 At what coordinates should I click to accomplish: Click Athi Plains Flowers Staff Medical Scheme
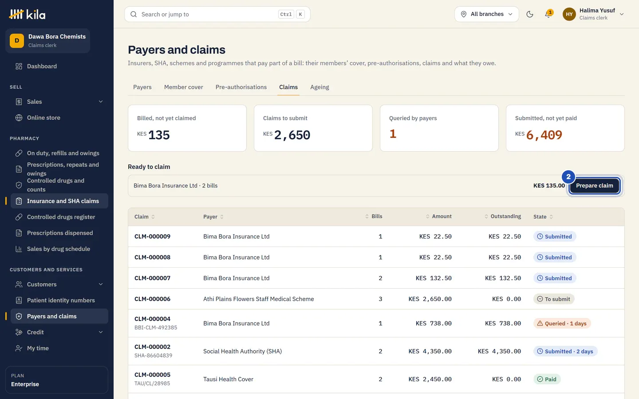[259, 299]
